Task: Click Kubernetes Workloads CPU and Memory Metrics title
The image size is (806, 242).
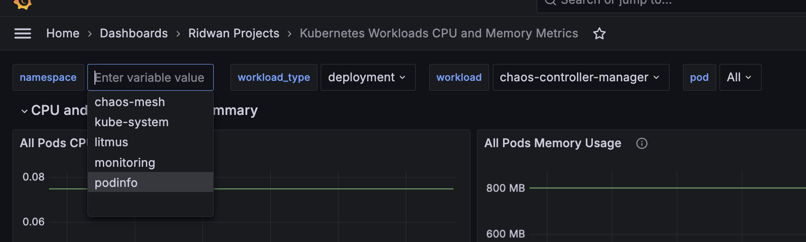Action: pyautogui.click(x=439, y=34)
